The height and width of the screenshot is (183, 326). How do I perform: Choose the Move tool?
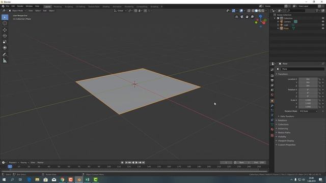5,30
